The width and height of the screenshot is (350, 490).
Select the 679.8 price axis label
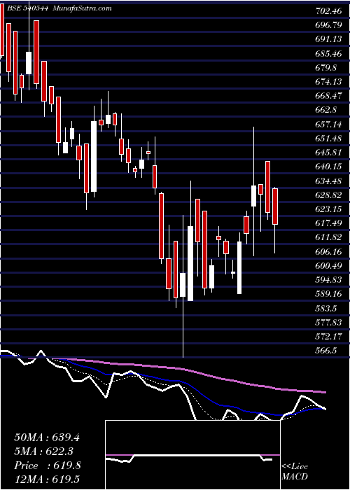326,68
